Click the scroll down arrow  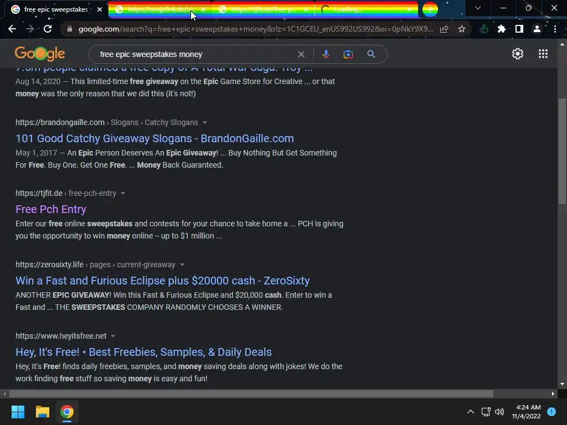[562, 384]
